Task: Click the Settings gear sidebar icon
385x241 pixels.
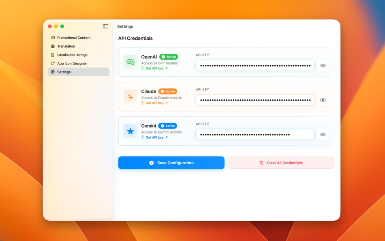Action: pos(53,72)
